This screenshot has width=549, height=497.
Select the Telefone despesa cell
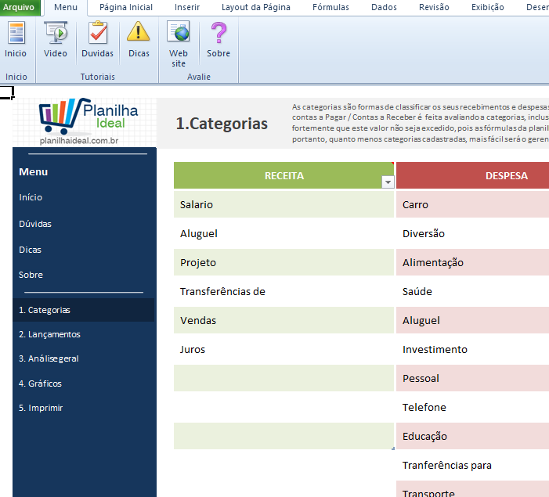click(x=473, y=408)
